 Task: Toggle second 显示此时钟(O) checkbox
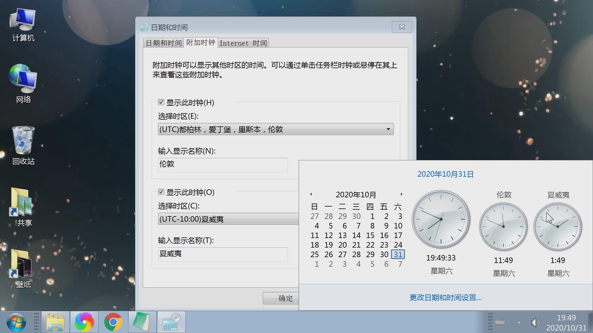[x=161, y=192]
